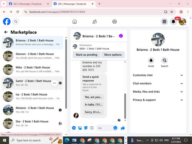Click the Mark as pending button

[x=86, y=55]
